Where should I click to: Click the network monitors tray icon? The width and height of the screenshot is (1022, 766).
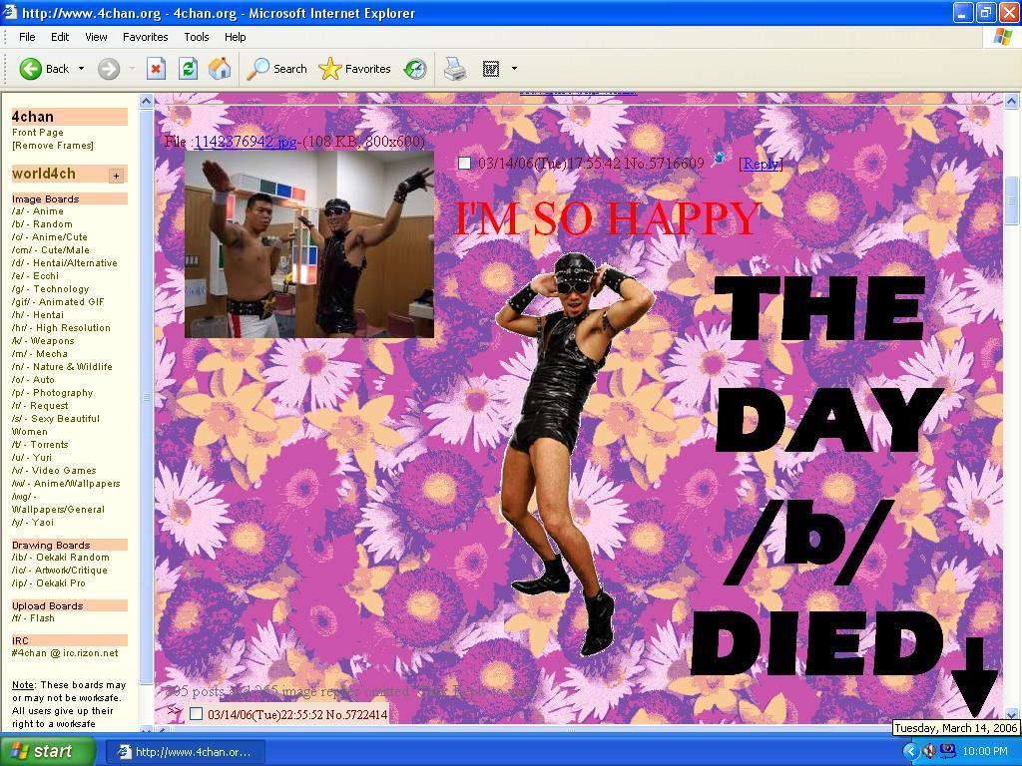tap(947, 751)
